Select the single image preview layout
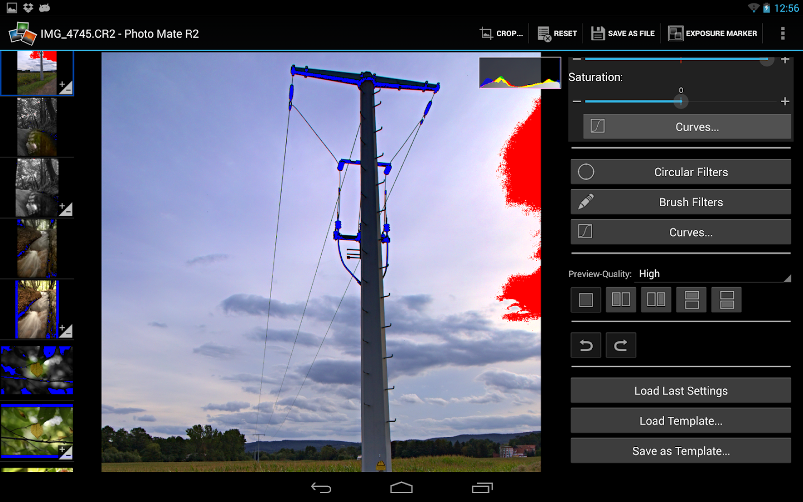This screenshot has width=803, height=502. [x=586, y=300]
